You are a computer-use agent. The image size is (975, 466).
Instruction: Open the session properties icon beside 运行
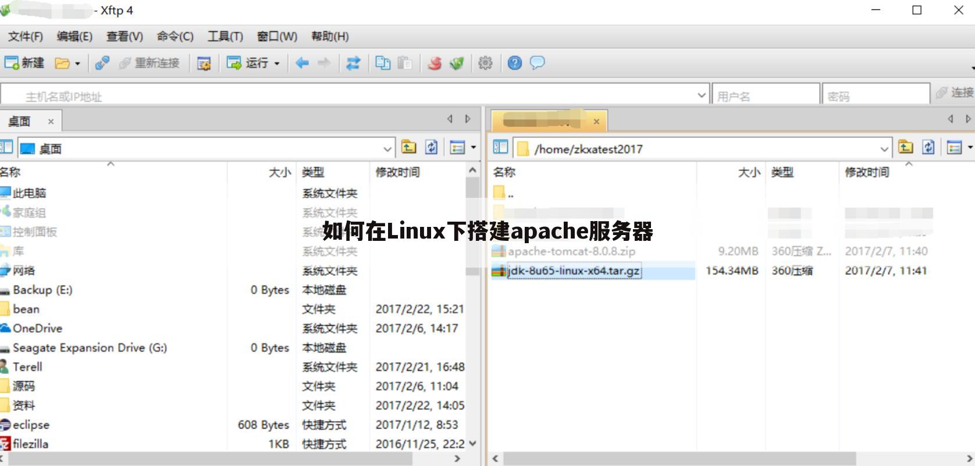(204, 63)
